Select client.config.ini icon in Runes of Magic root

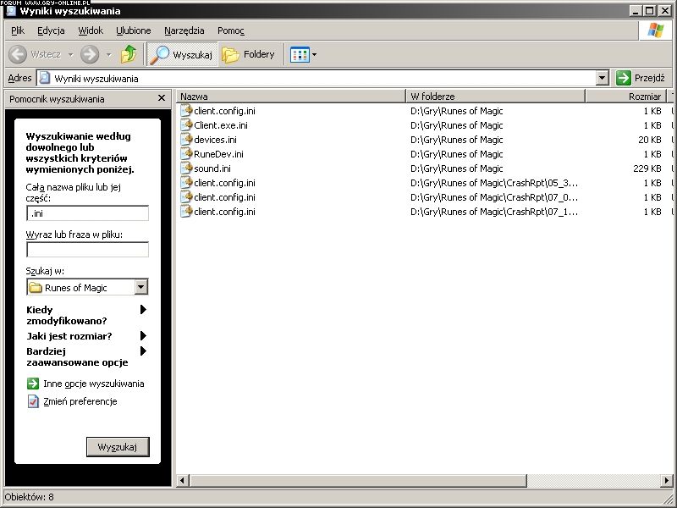pos(186,111)
